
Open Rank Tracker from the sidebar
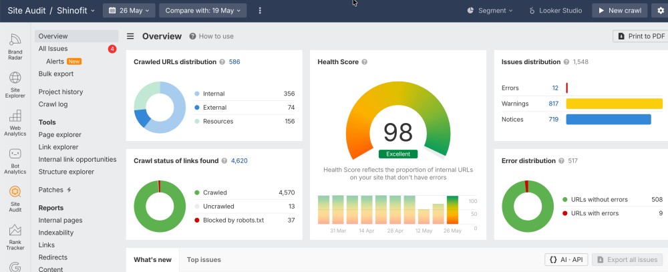pos(15,237)
